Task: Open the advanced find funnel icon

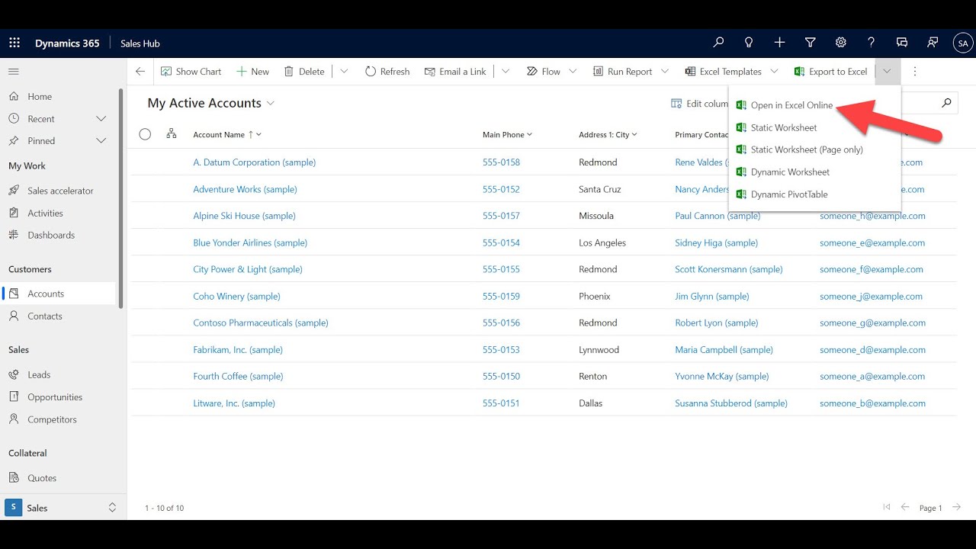Action: [811, 43]
